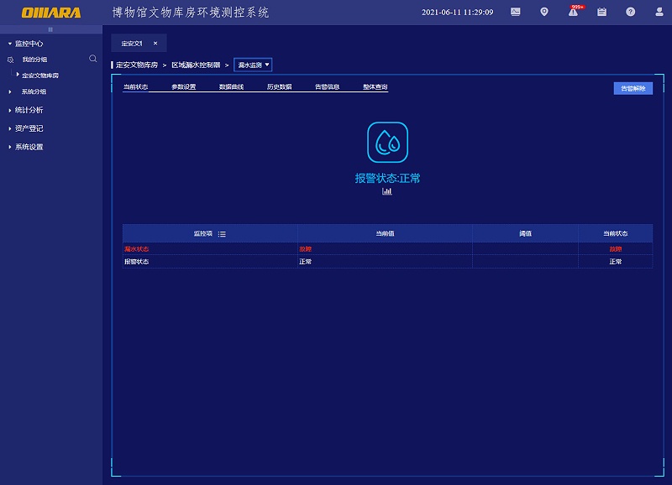Close the 定安文物库房 page tab
The image size is (672, 485).
(155, 43)
